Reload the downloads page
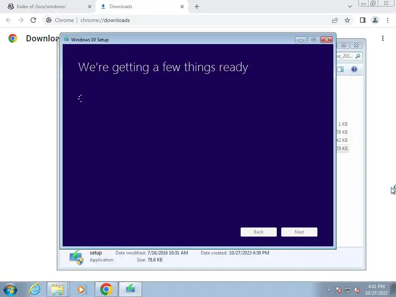This screenshot has height=297, width=396. coord(33,20)
